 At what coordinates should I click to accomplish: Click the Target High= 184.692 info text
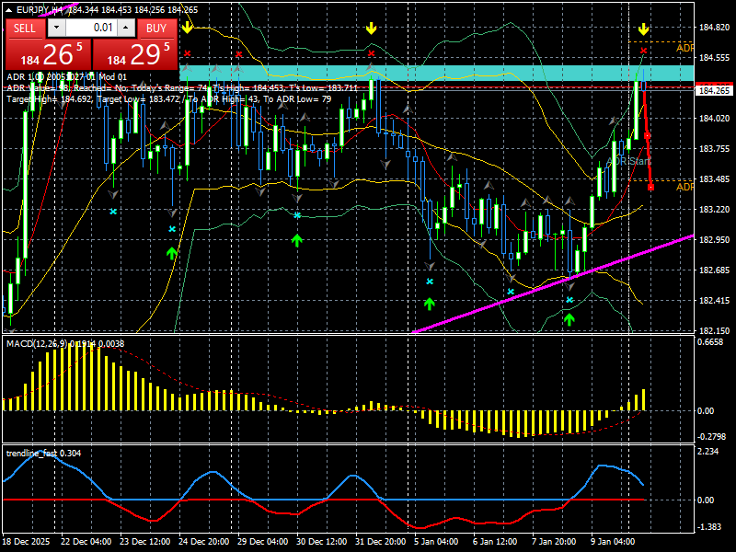50,99
